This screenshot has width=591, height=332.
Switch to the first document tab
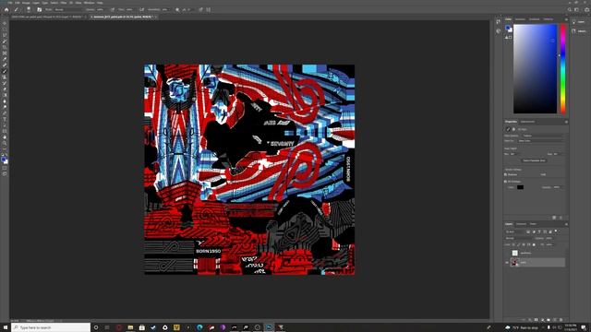point(47,17)
